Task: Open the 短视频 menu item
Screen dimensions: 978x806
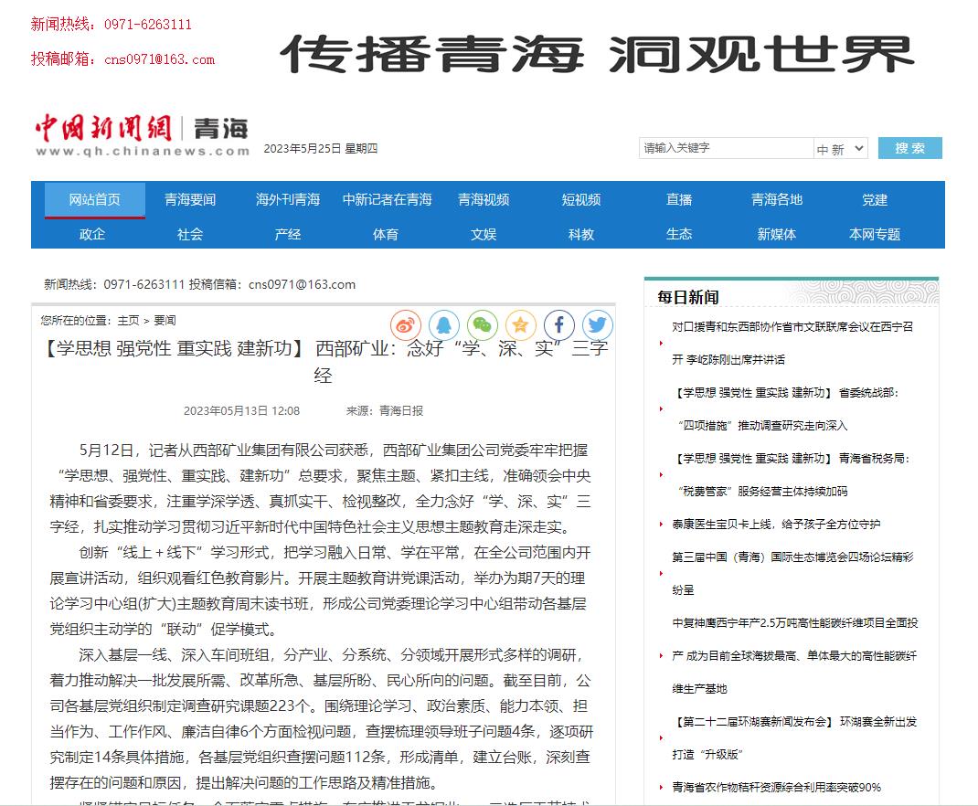Action: click(581, 199)
